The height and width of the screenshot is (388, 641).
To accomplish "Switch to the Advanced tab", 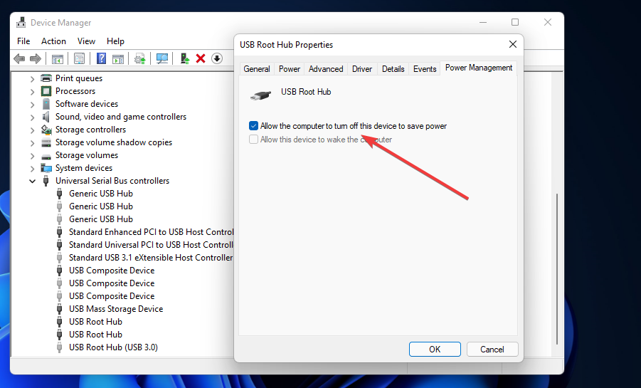I will point(326,69).
